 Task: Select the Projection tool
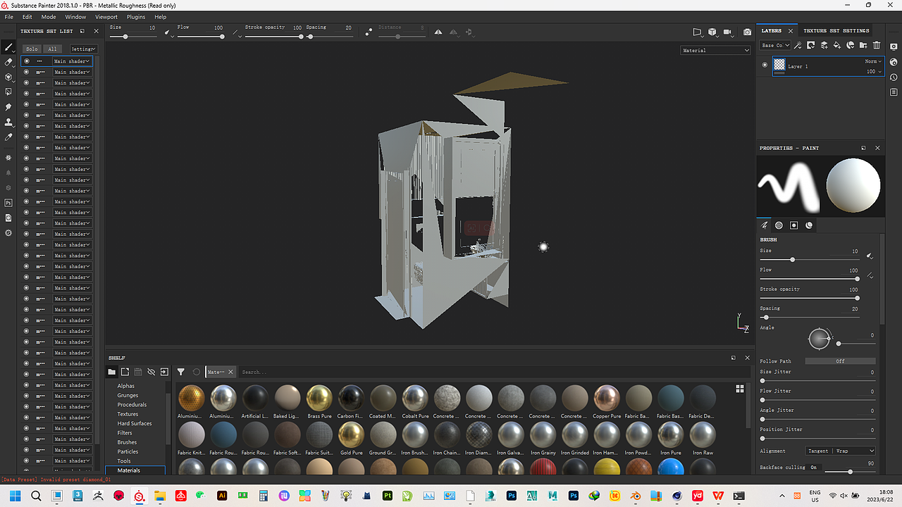point(9,77)
